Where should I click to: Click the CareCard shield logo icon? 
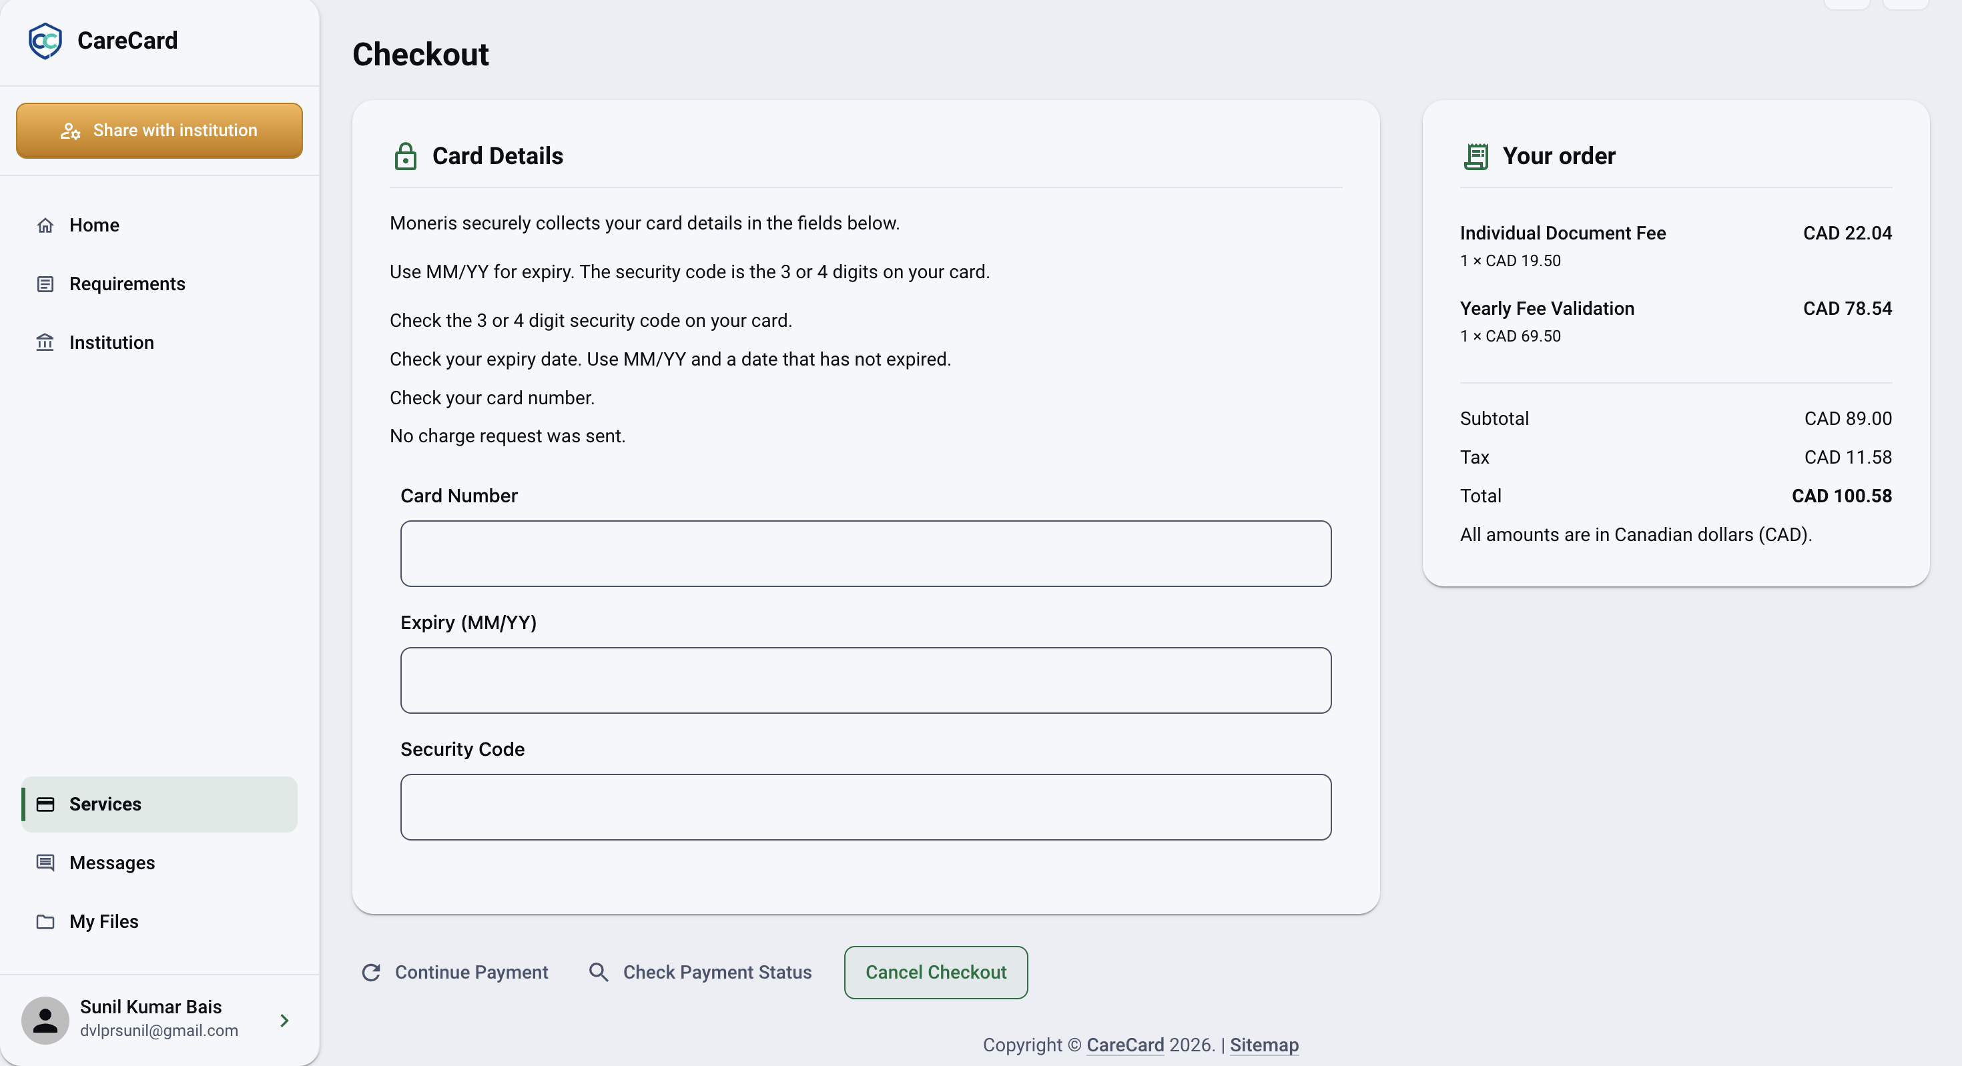point(45,40)
